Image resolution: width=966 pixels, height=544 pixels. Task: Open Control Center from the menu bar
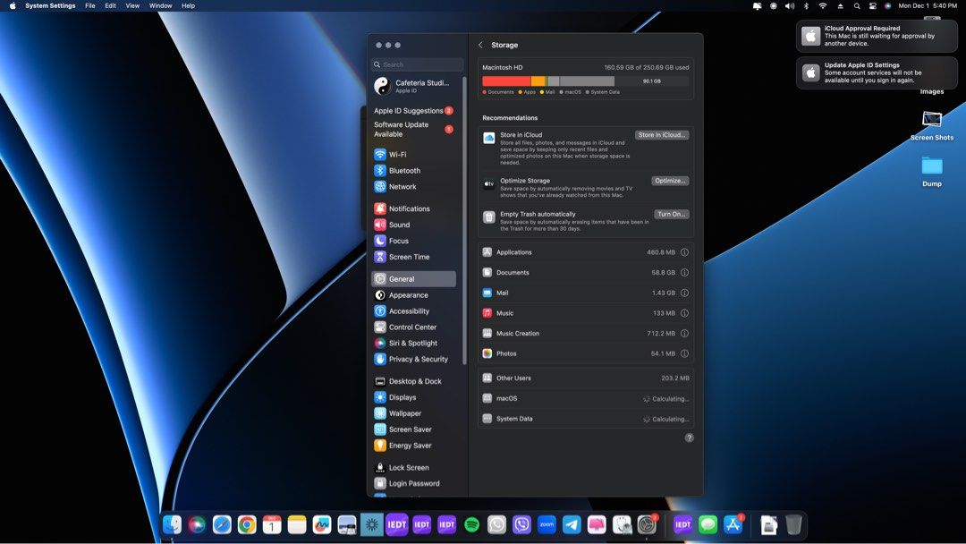tap(872, 5)
